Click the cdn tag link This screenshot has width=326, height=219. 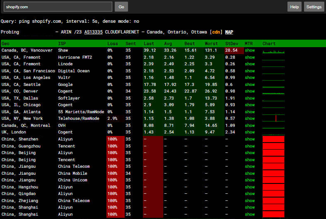click(216, 32)
